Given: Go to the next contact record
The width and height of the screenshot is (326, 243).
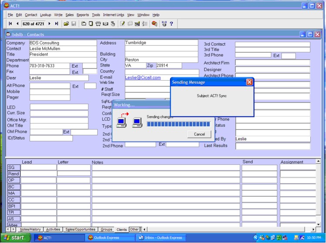Looking at the screenshot, I should point(49,24).
